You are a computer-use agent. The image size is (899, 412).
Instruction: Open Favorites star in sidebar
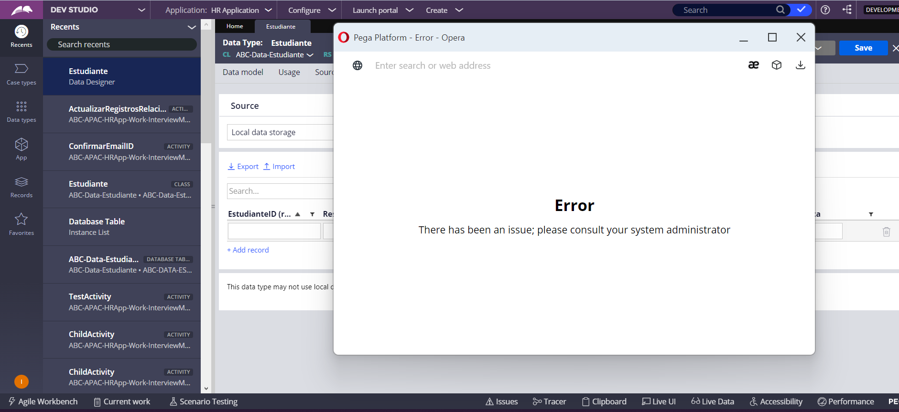(x=22, y=225)
